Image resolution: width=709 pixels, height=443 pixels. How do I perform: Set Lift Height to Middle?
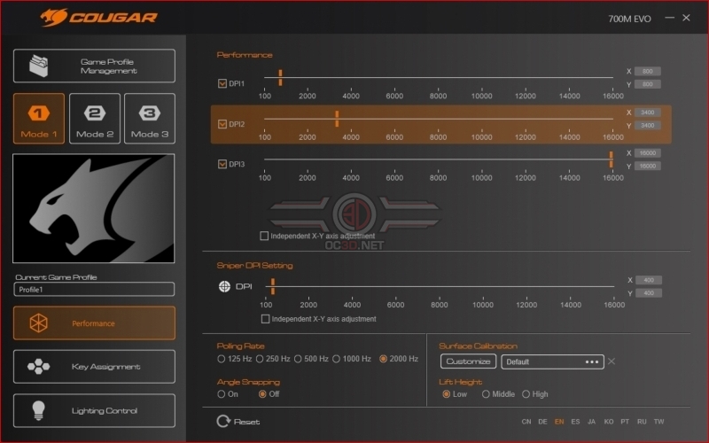(486, 394)
